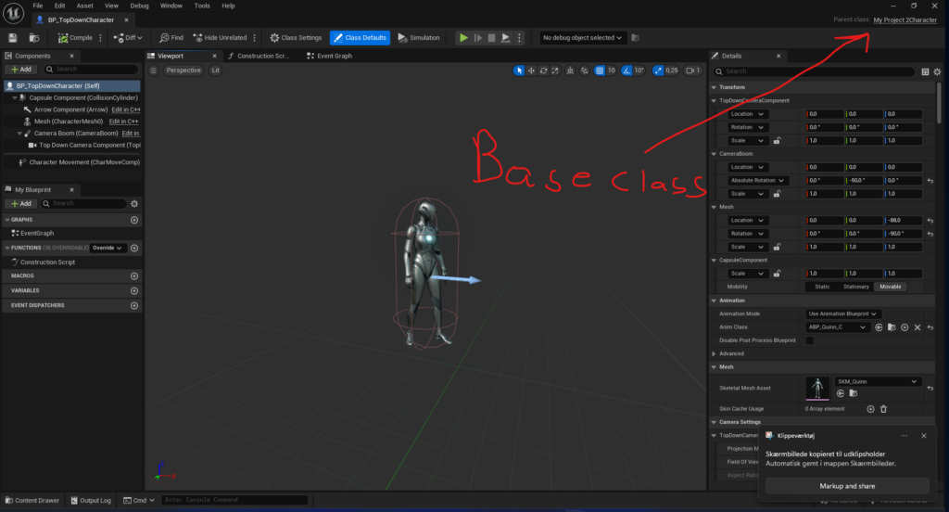Open the Animation Mode dropdown
Viewport: 949px width, 512px height.
(842, 314)
